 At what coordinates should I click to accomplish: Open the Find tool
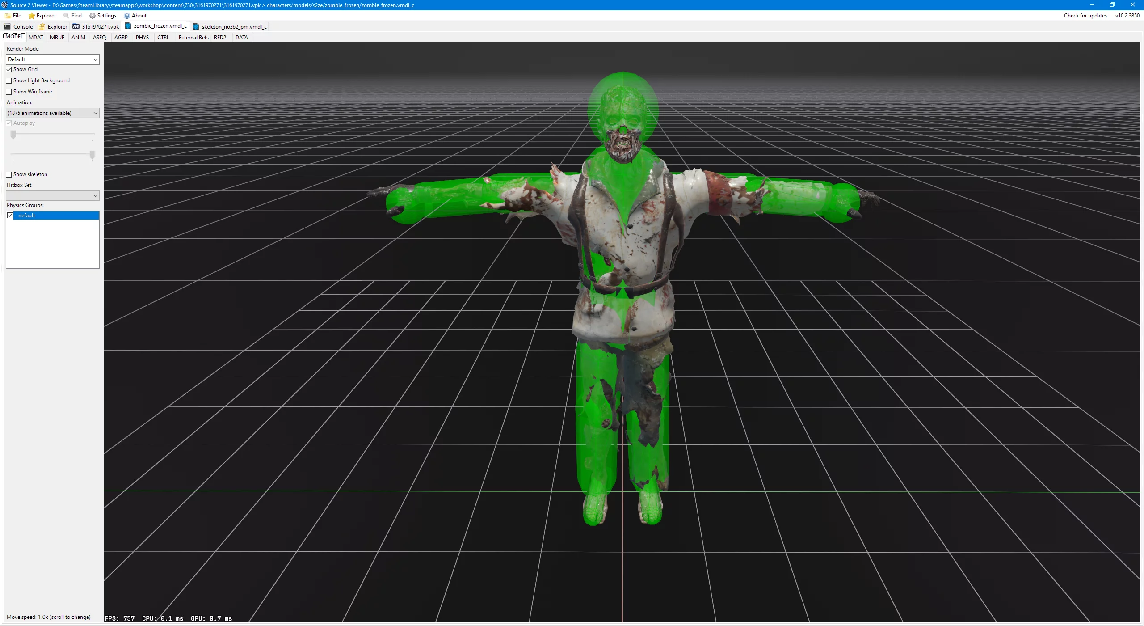click(73, 16)
